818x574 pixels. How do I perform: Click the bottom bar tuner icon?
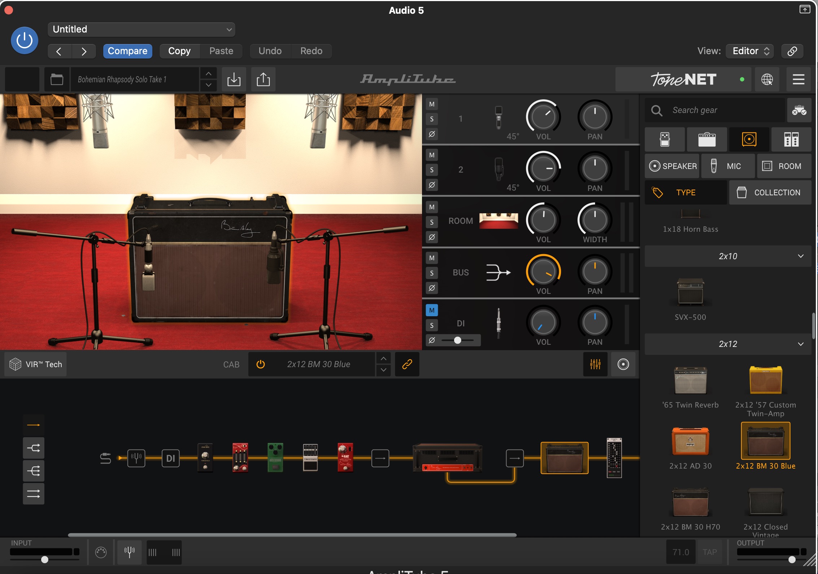(x=130, y=552)
